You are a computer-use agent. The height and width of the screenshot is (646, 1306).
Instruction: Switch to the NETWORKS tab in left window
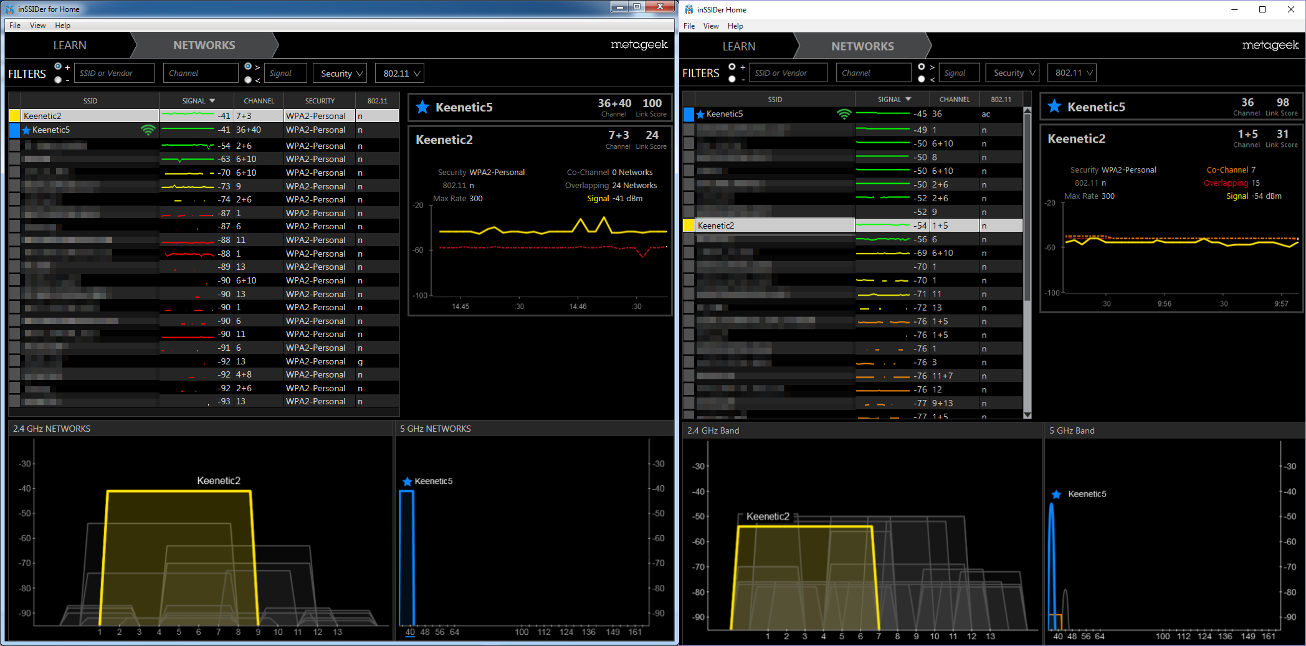coord(204,45)
